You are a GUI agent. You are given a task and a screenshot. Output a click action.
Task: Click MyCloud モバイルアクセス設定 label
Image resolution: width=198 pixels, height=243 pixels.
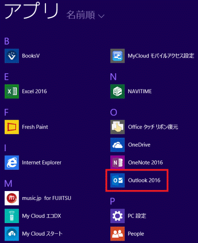coord(161,56)
